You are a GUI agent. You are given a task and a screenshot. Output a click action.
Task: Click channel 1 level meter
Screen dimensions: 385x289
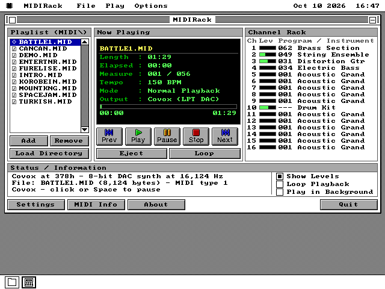268,48
